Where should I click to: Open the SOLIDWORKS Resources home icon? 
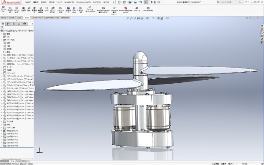pyautogui.click(x=262, y=26)
